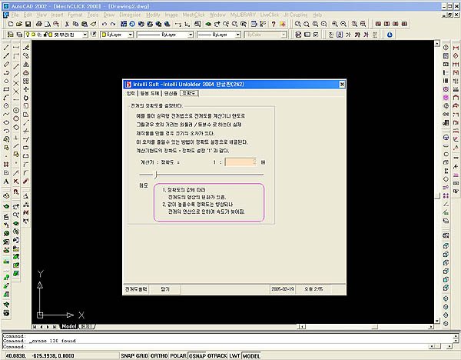Open the File menu
The image size is (461, 360).
coord(15,15)
